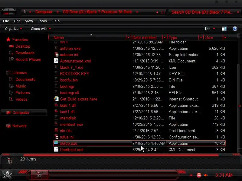Click the pirate taskbar window thumbnail

click(x=40, y=175)
